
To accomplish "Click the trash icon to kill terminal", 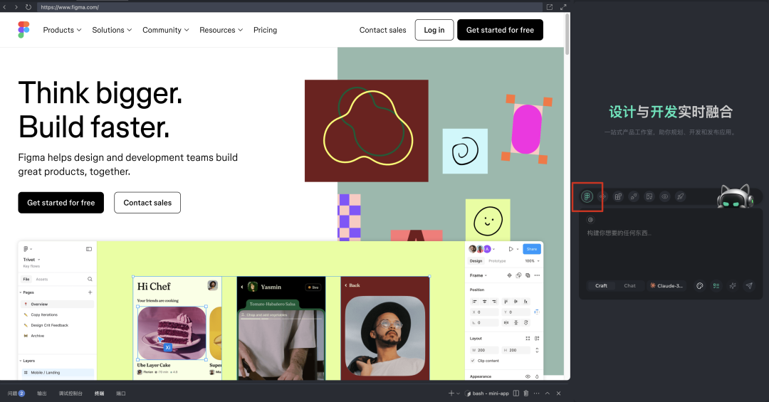I will coord(525,393).
